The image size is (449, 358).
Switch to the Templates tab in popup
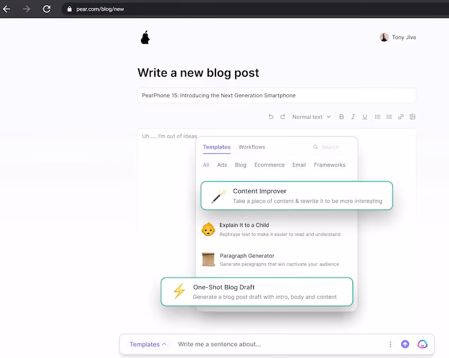tap(217, 147)
